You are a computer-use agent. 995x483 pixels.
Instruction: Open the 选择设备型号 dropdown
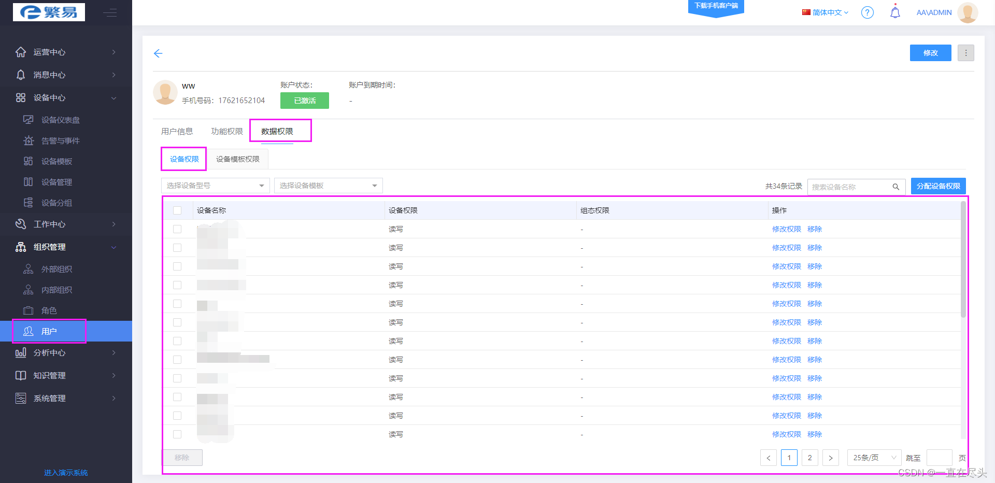216,186
